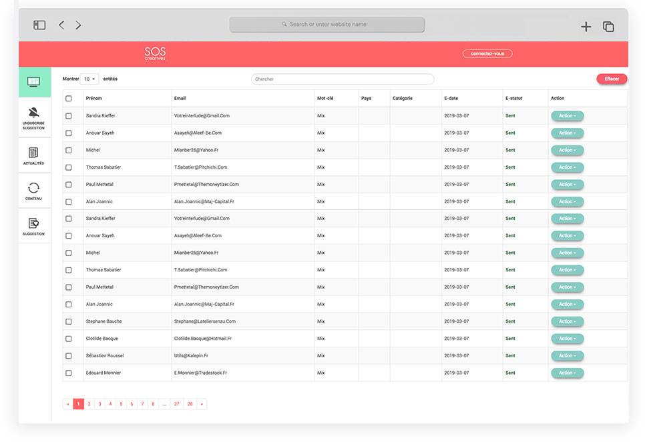Open the dashboard monitor icon in sidebar
This screenshot has height=442, width=645.
pyautogui.click(x=34, y=82)
